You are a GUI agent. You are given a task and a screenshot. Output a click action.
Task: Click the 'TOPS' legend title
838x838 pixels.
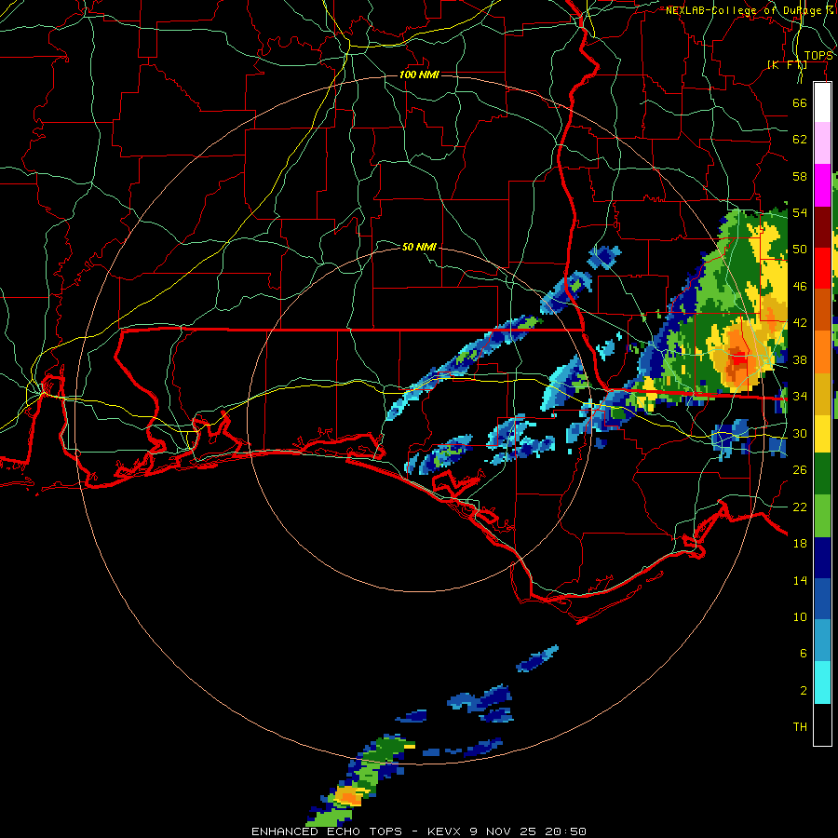coord(818,56)
